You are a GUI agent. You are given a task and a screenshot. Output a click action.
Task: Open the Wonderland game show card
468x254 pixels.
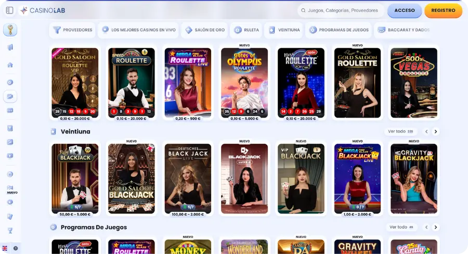pos(244,247)
